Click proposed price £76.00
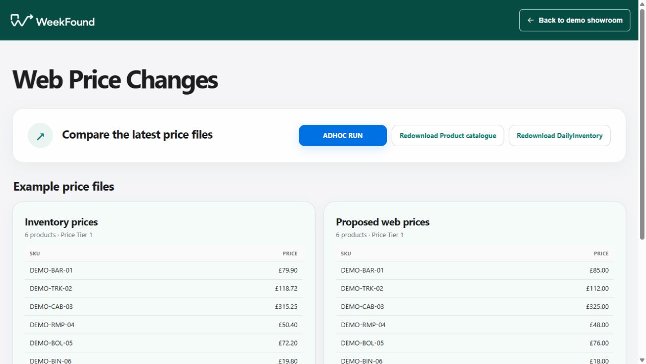 599,343
